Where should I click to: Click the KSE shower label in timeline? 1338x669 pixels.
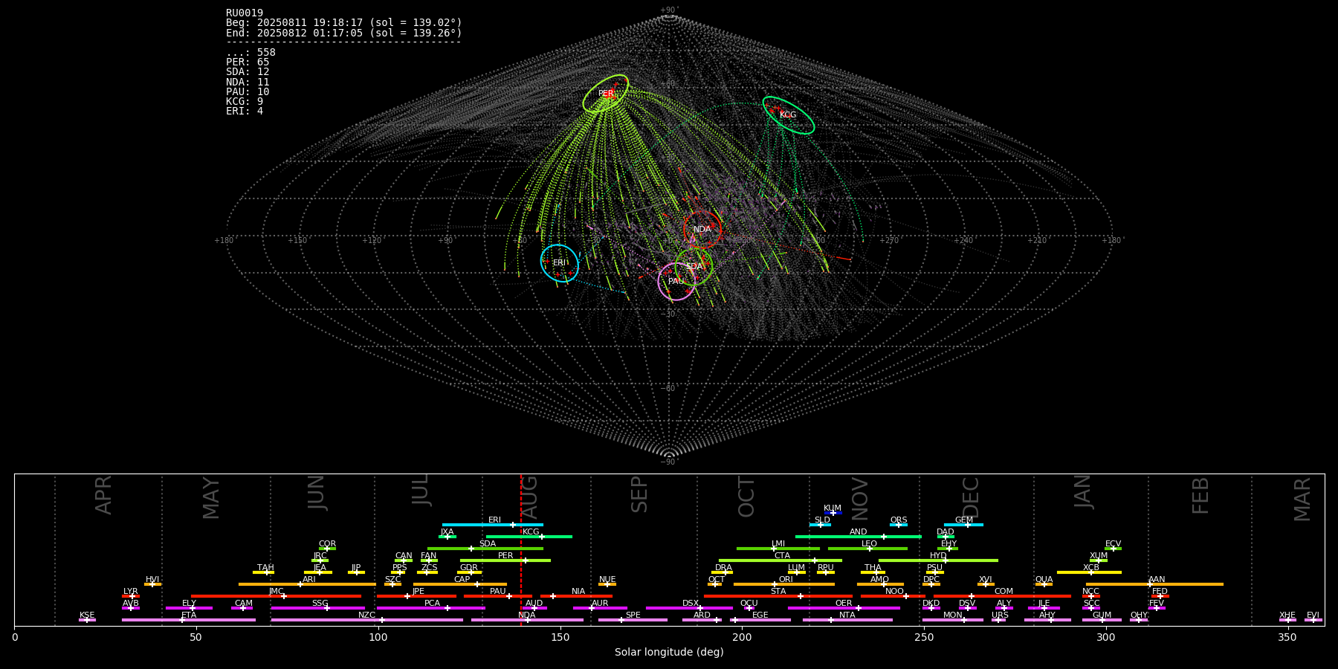pos(87,615)
